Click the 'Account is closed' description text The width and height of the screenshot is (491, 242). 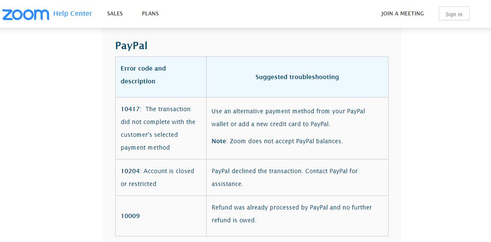169,171
